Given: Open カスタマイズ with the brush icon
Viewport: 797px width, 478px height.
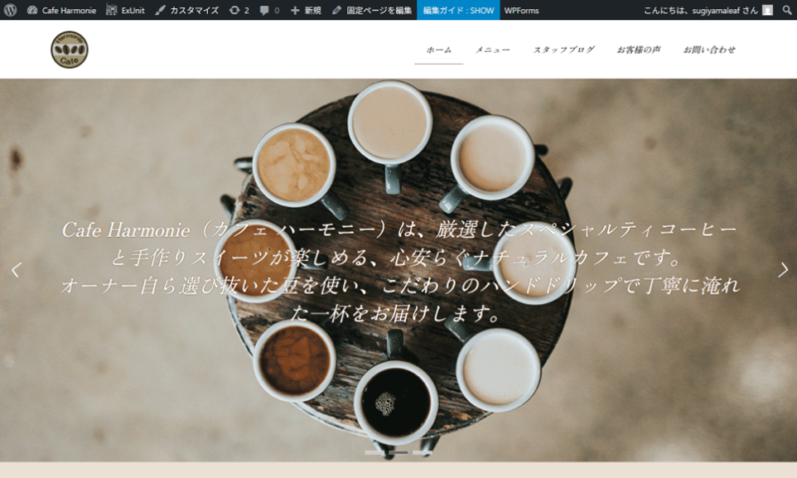Looking at the screenshot, I should [187, 10].
